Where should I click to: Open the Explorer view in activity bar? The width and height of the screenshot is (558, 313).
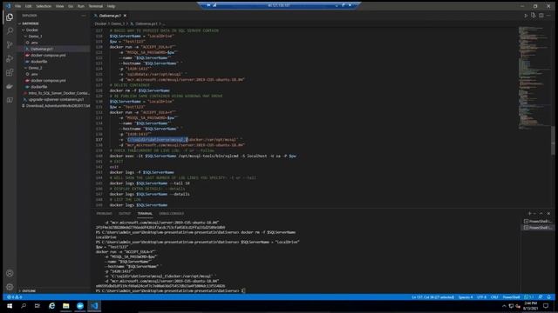[x=10, y=17]
